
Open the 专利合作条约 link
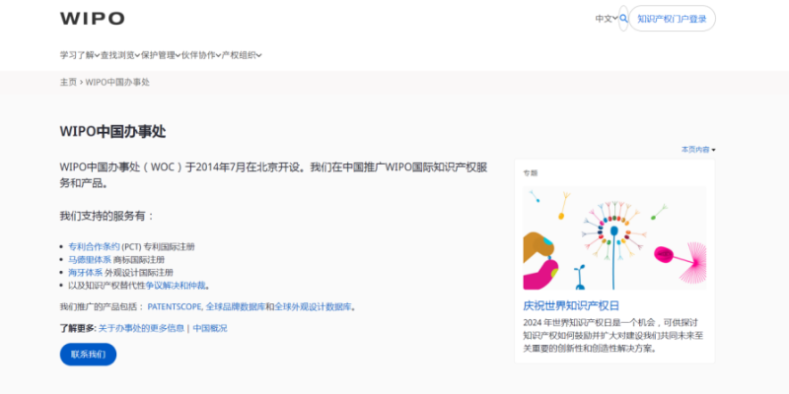pyautogui.click(x=94, y=247)
